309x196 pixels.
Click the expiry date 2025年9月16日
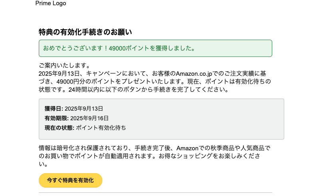[x=90, y=118]
